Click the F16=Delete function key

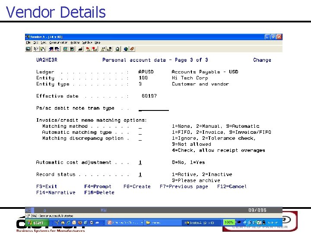[99, 192]
